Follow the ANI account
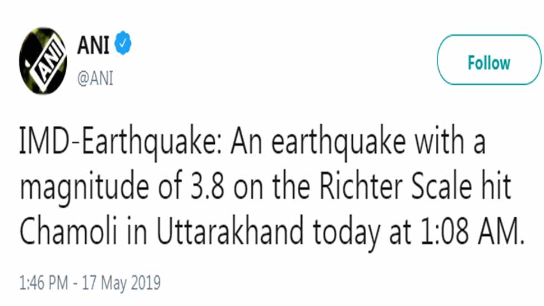544x306 pixels. pyautogui.click(x=489, y=60)
